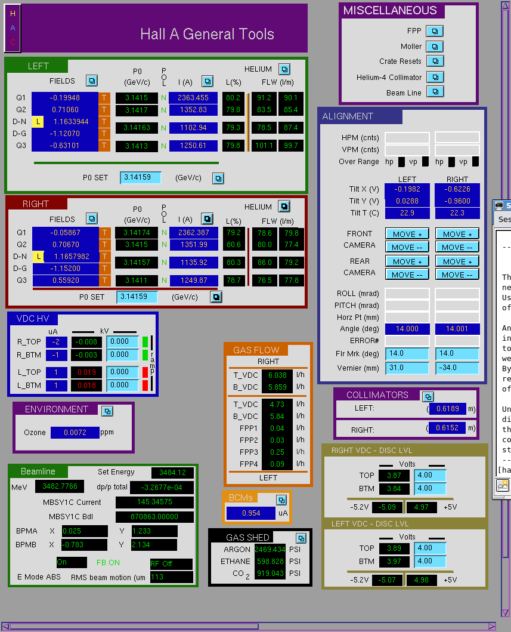Click the Set Energy 3484.12 value
511x632 pixels.
pos(172,473)
